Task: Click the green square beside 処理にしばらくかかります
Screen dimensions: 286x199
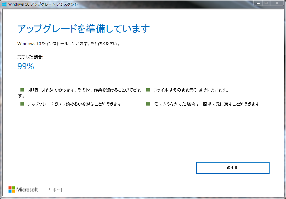Action: click(x=22, y=90)
